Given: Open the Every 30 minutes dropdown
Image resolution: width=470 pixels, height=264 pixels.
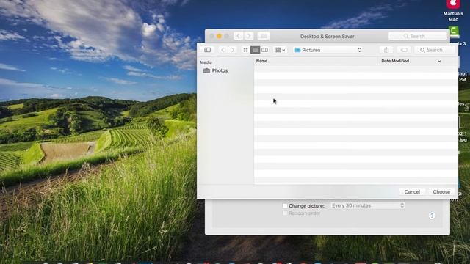Looking at the screenshot, I should (367, 205).
